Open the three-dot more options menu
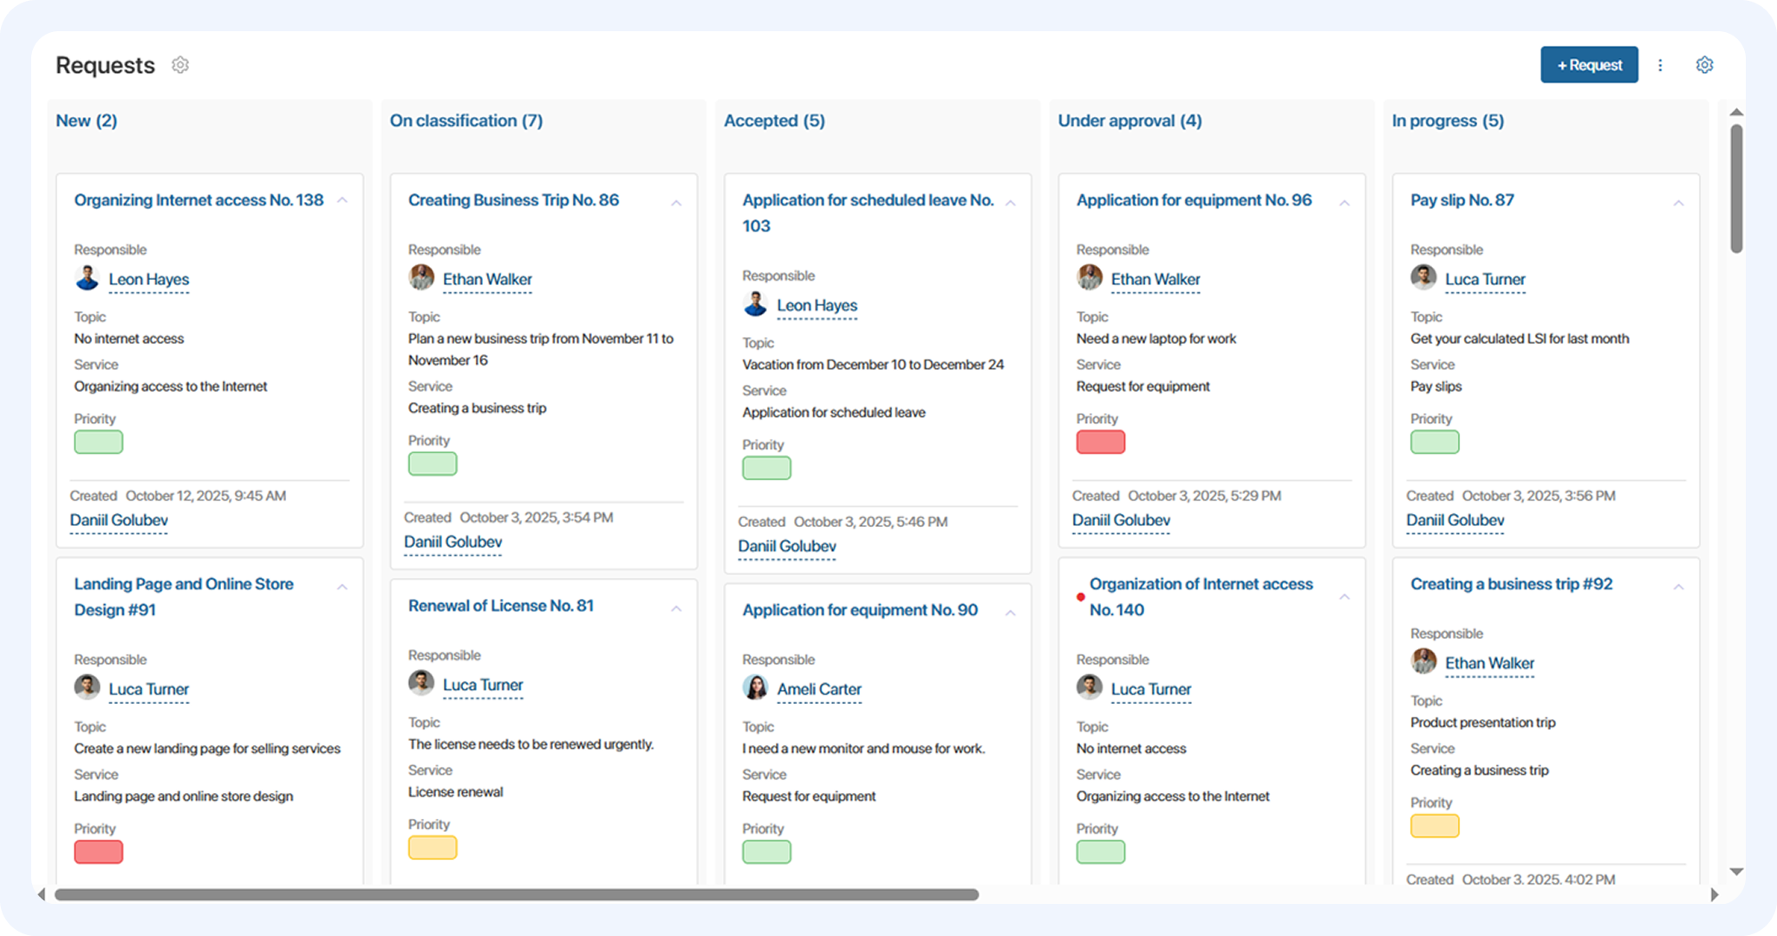Screen dimensions: 1777x936 click(1660, 65)
